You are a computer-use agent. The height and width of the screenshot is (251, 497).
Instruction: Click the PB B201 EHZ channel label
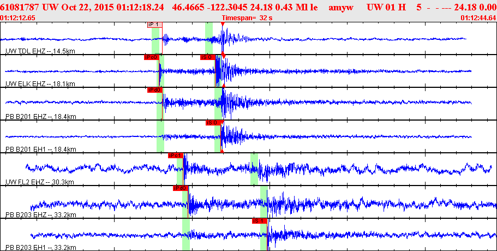coord(41,117)
